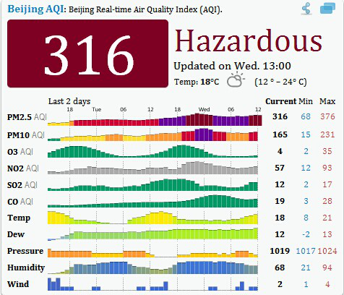
Task: Click the Wind bar chart
Action: pos(152,284)
